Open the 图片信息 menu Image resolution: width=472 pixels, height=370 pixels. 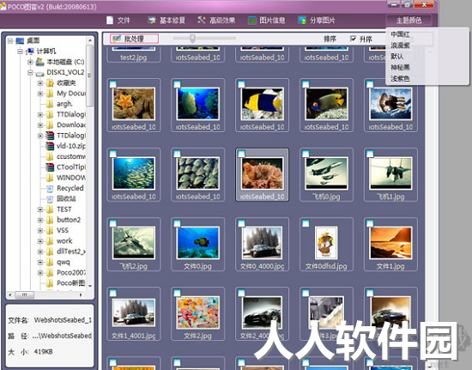[266, 20]
